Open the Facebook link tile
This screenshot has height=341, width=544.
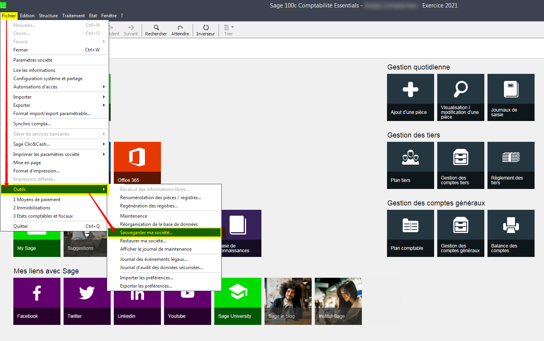pos(37,301)
